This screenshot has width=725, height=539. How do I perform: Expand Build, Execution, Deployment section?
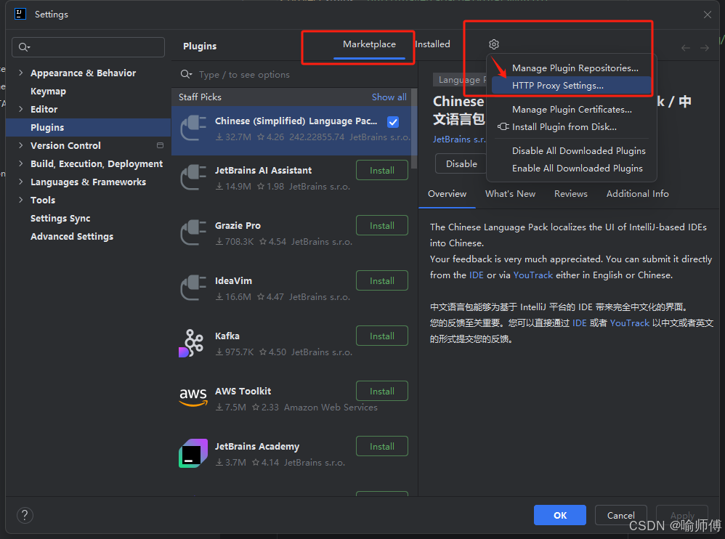point(21,163)
